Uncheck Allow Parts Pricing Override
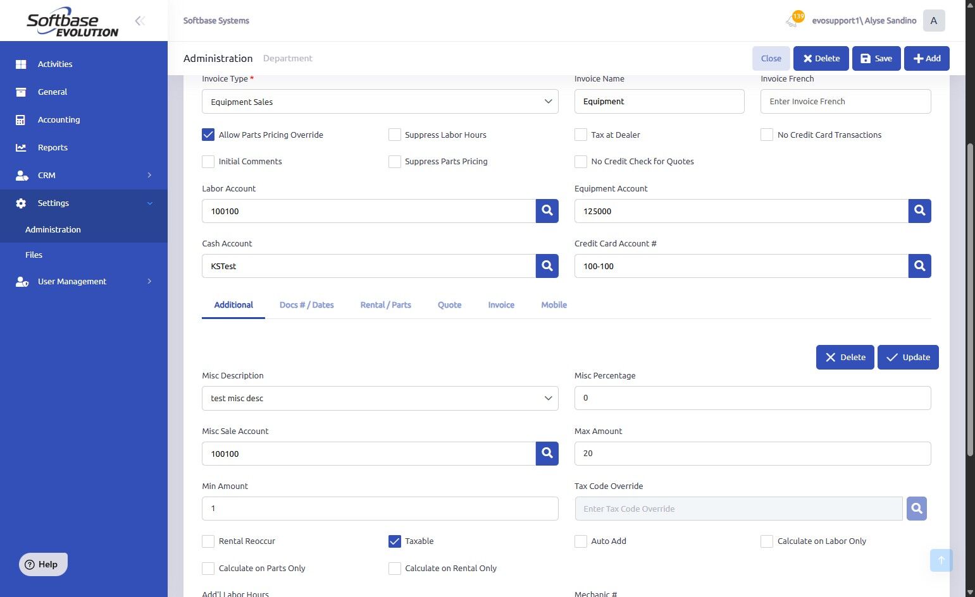 click(208, 135)
